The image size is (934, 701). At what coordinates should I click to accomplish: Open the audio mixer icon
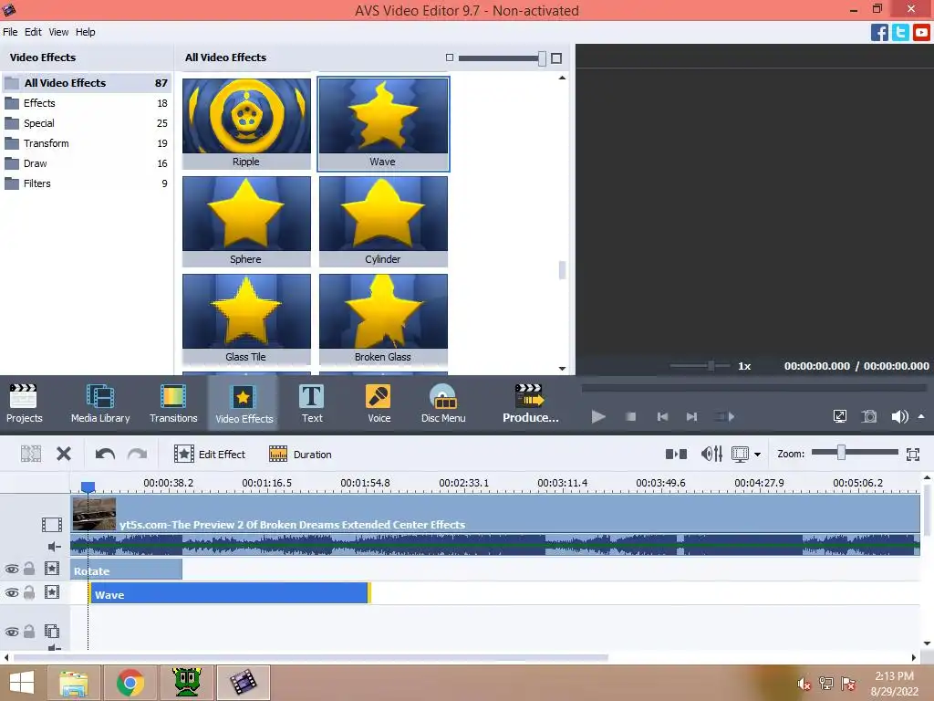click(x=711, y=455)
